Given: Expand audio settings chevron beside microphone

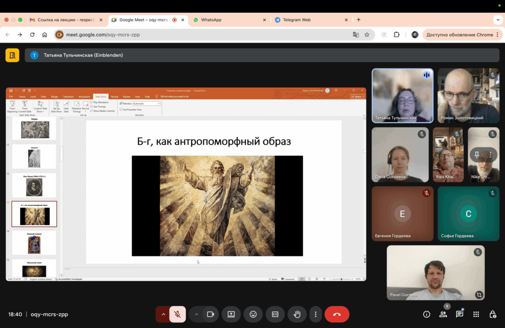Looking at the screenshot, I should (x=163, y=314).
